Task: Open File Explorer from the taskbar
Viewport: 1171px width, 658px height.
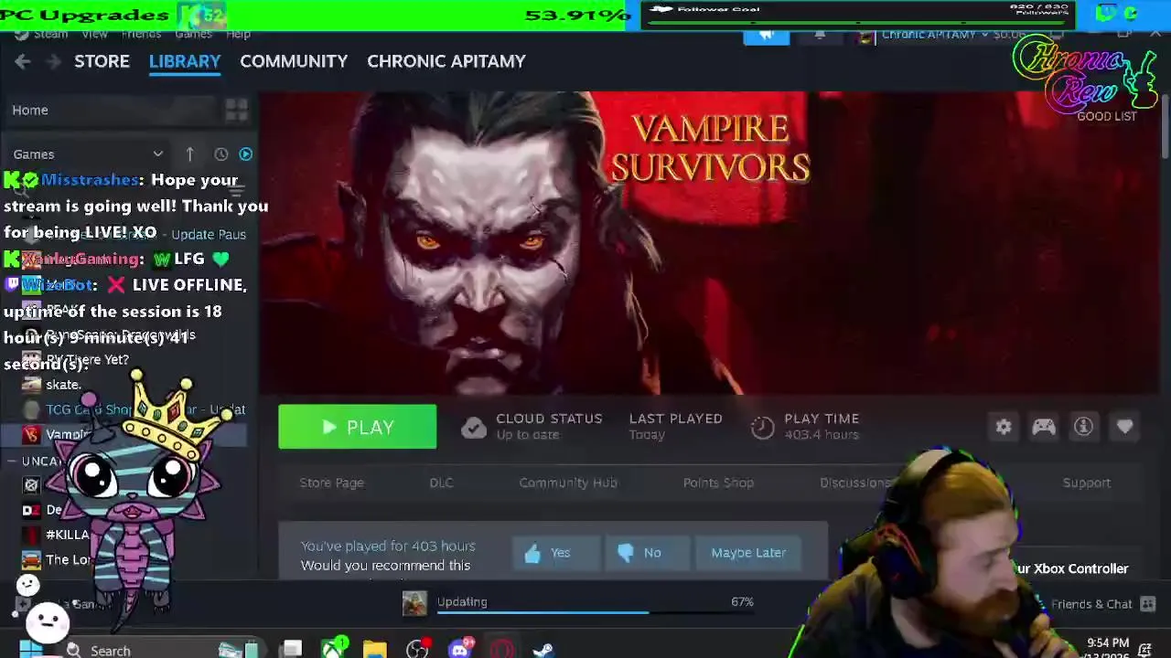Action: point(374,650)
